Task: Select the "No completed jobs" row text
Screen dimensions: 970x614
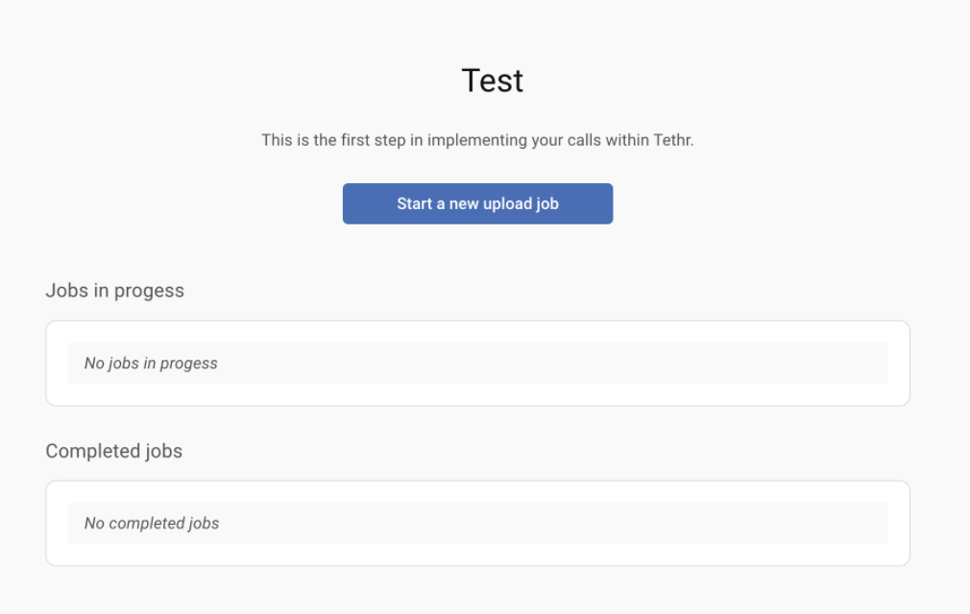Action: (x=152, y=524)
